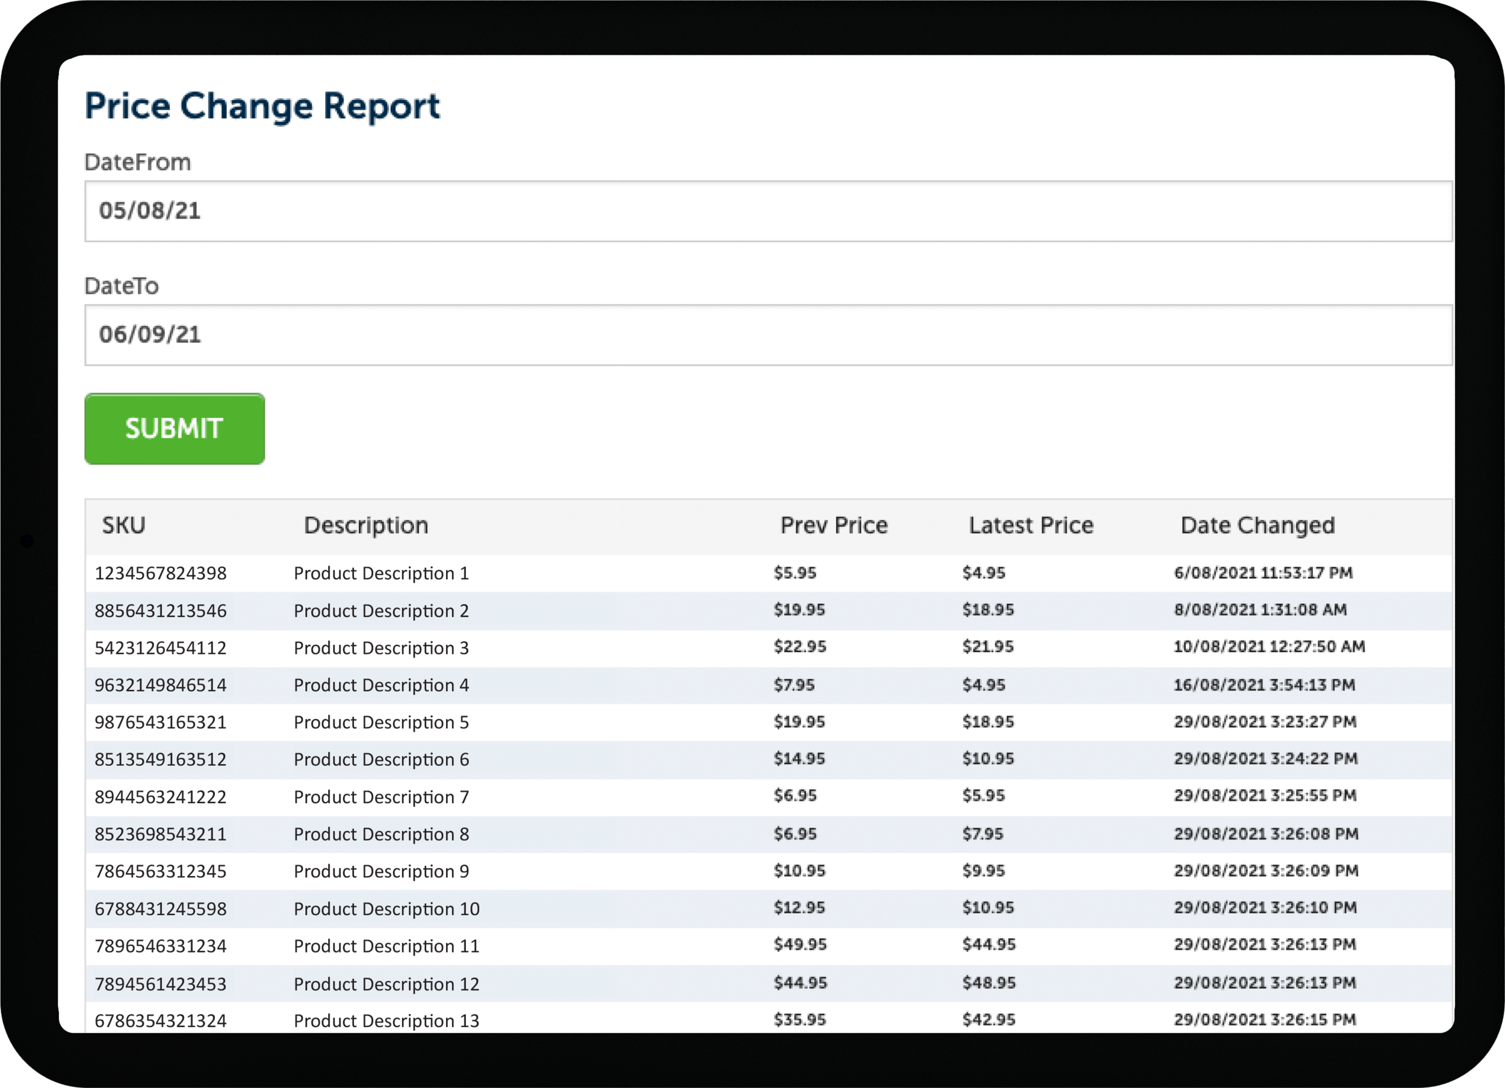
Task: Click the $7.95 latest price cell
Action: tap(982, 834)
